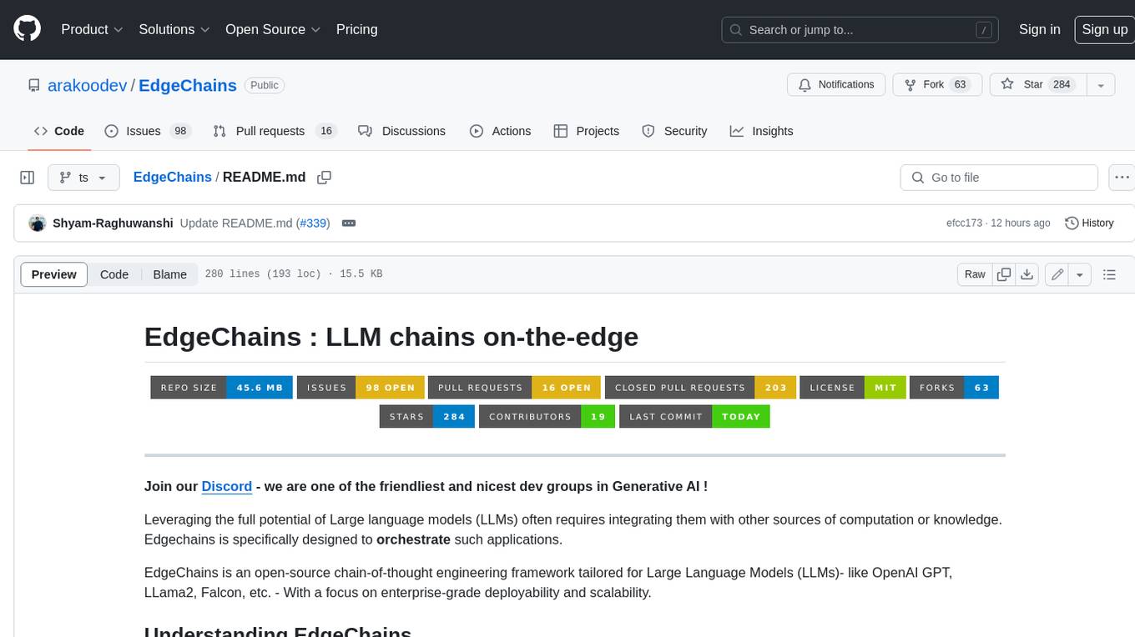Edit this file with pencil icon
The width and height of the screenshot is (1135, 637).
[1057, 274]
